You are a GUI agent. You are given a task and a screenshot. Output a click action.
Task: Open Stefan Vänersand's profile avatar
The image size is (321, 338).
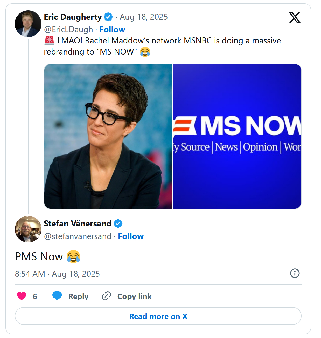click(28, 229)
